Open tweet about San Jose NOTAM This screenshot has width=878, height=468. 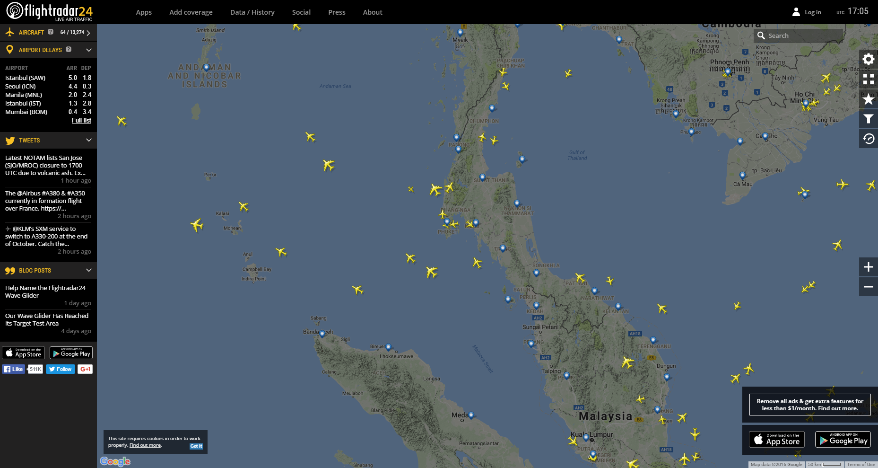(46, 165)
